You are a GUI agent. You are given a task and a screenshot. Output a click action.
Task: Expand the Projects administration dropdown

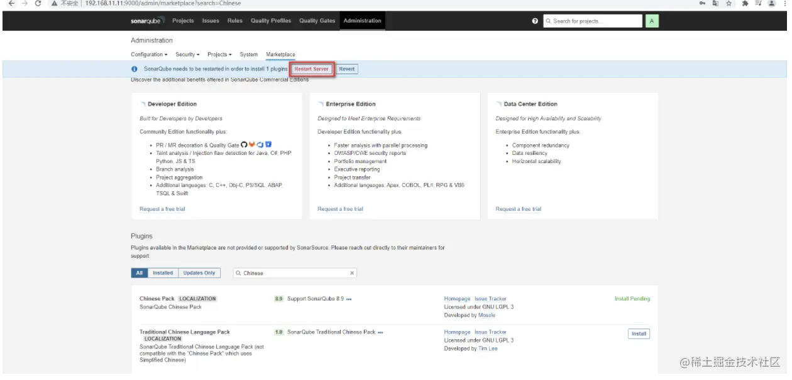point(219,55)
